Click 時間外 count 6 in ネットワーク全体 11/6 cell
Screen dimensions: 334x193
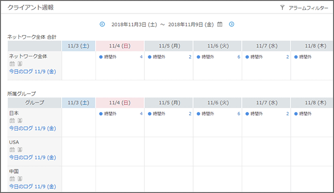[x=238, y=57]
